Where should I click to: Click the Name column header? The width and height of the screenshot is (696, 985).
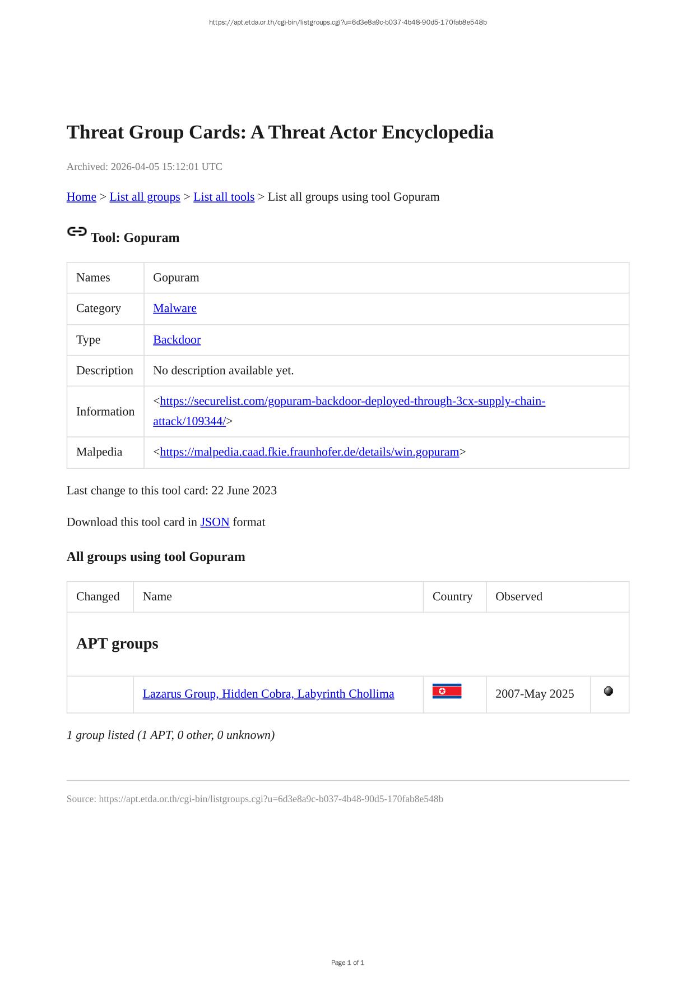coord(157,596)
